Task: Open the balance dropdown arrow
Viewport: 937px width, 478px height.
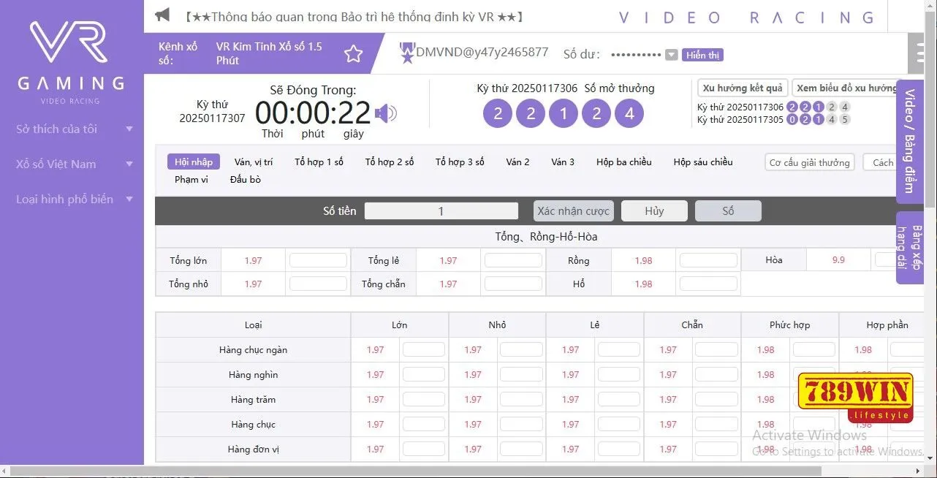Action: pyautogui.click(x=670, y=54)
